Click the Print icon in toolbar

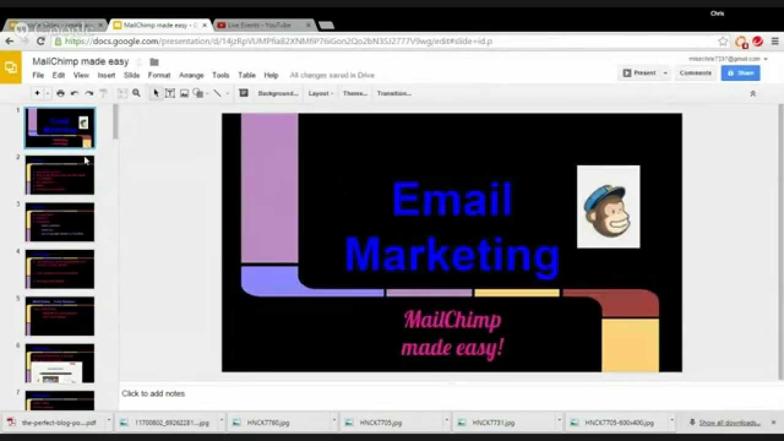pos(60,93)
